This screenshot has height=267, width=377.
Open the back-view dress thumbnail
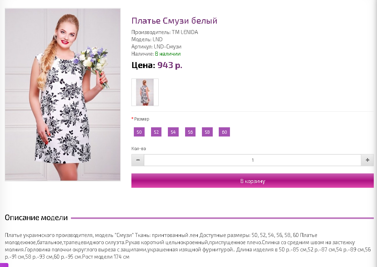click(145, 92)
